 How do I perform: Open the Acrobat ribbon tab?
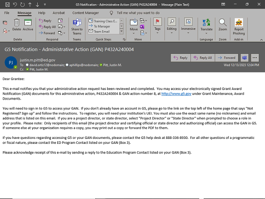point(58,13)
